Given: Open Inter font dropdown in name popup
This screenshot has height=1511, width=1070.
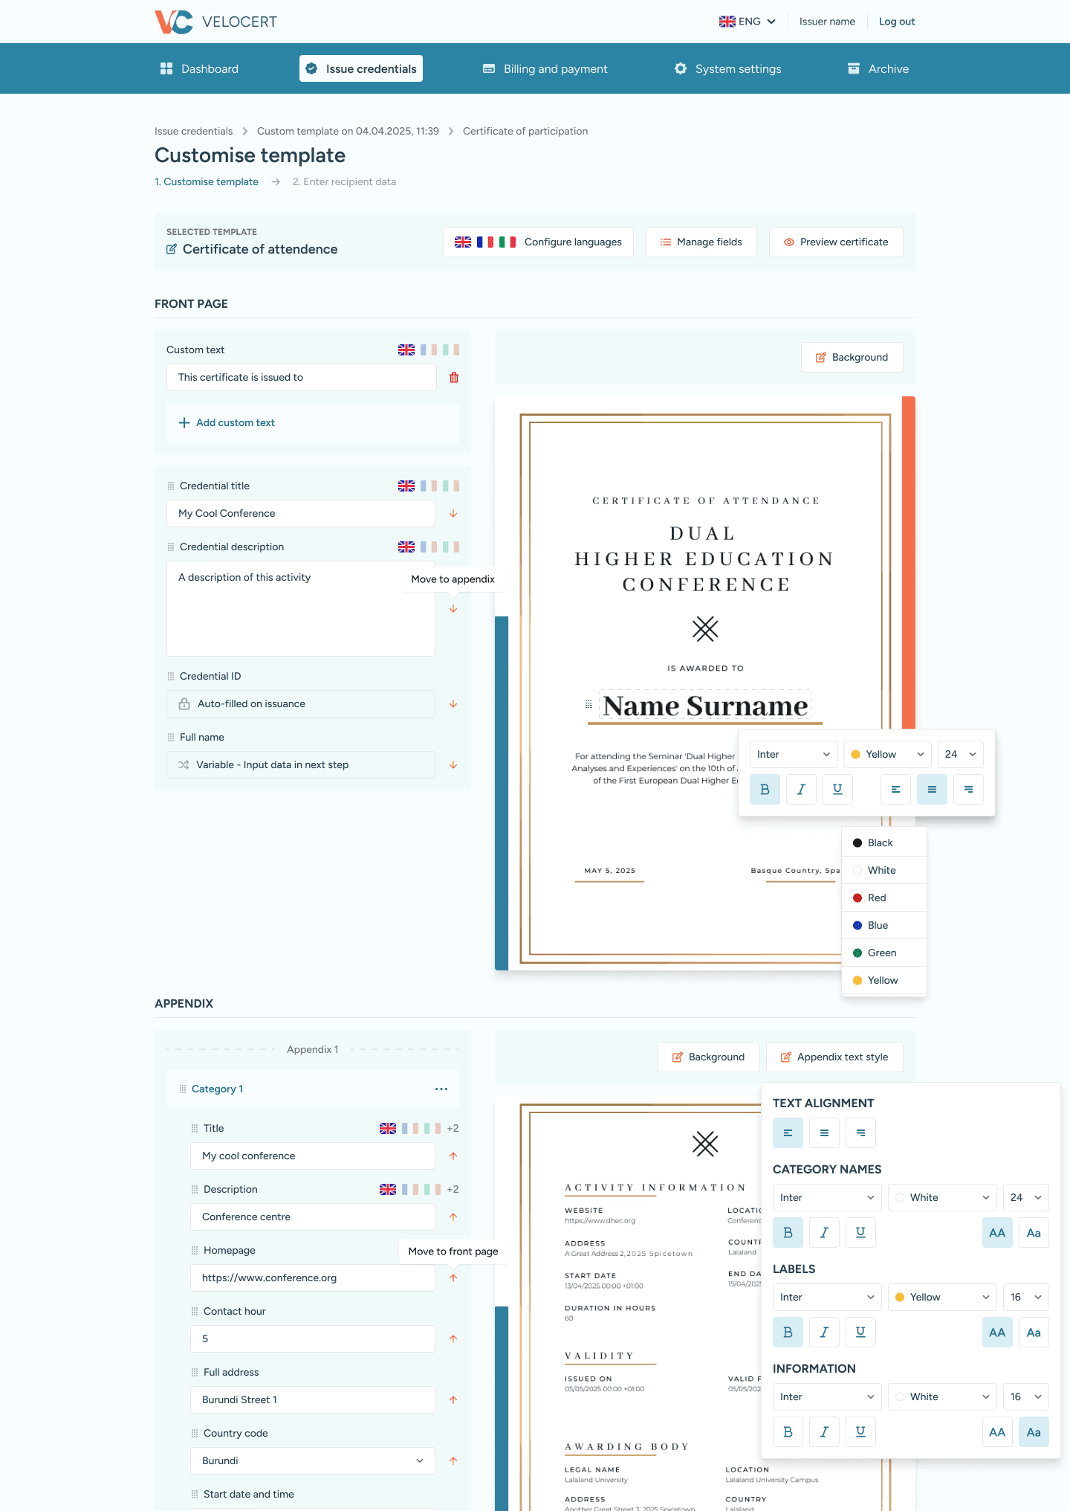Looking at the screenshot, I should [x=794, y=754].
